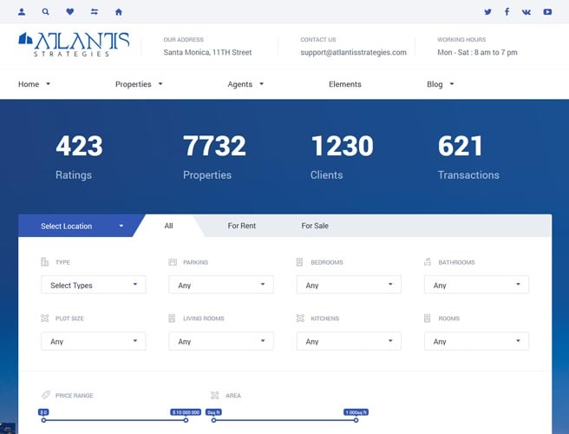Expand the Kitchens dropdown
The image size is (569, 434).
[x=349, y=341]
